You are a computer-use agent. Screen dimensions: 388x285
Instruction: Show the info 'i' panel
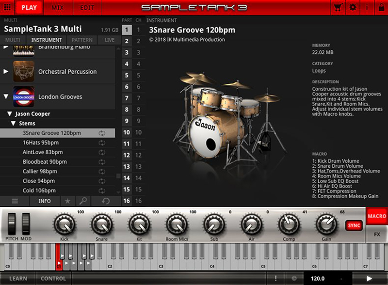coord(367,7)
